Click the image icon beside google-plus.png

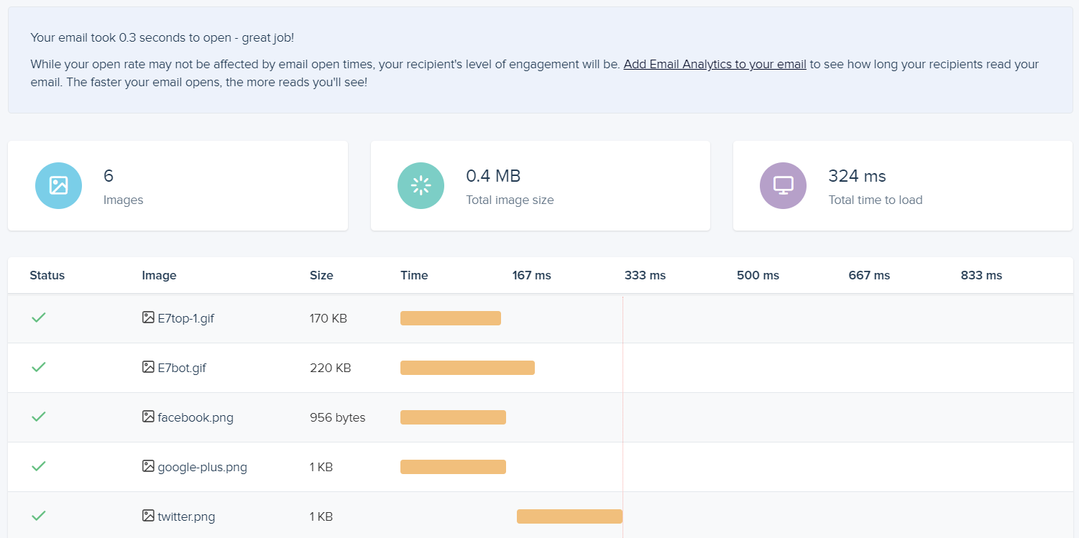click(148, 466)
